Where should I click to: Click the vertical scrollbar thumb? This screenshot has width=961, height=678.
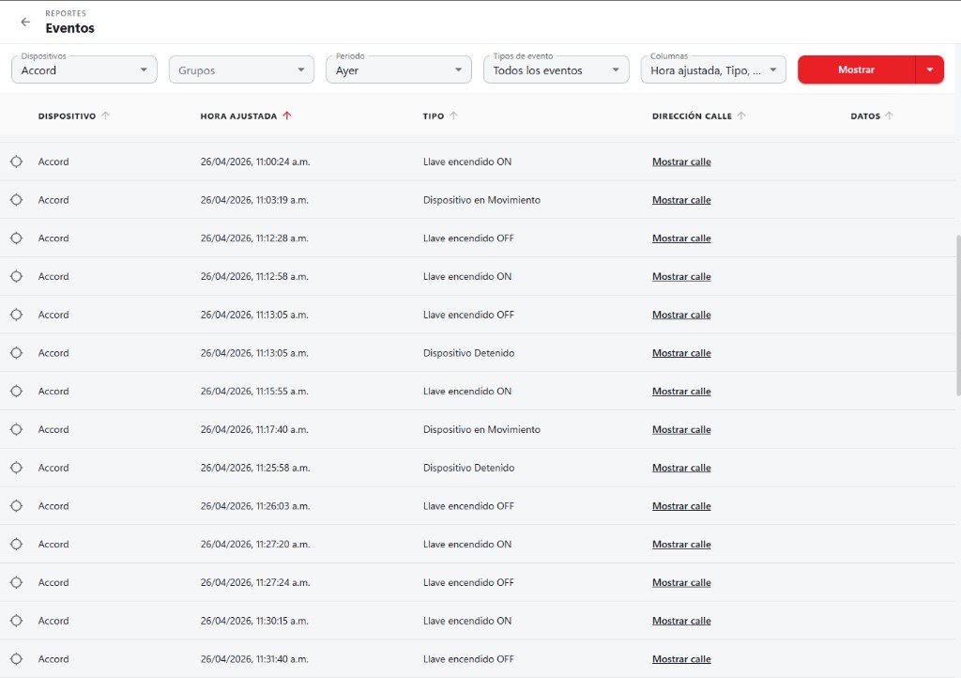958,316
